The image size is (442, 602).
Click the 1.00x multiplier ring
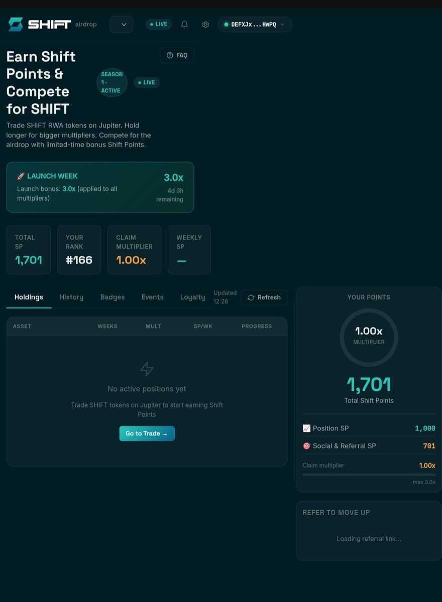click(369, 337)
